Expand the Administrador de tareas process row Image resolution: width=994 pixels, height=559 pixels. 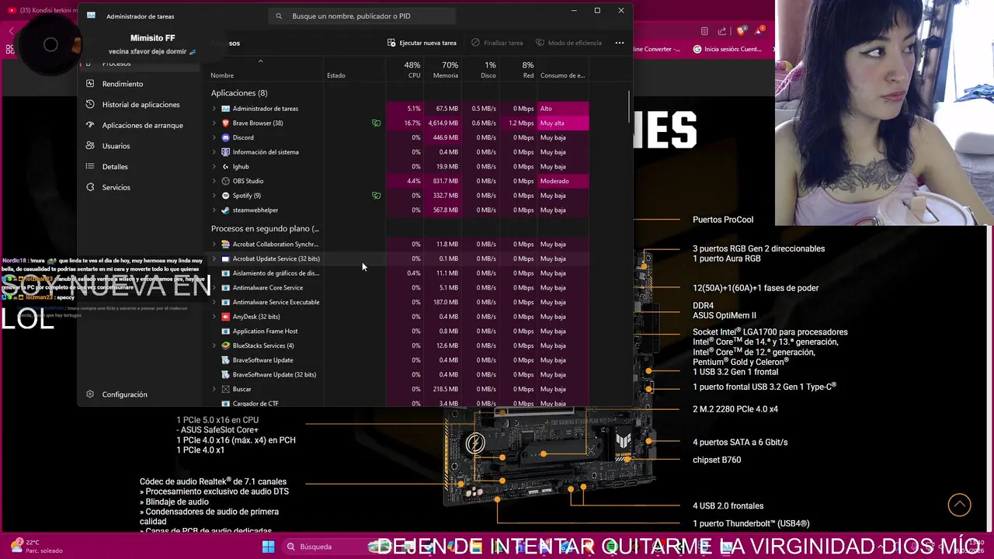click(x=214, y=109)
